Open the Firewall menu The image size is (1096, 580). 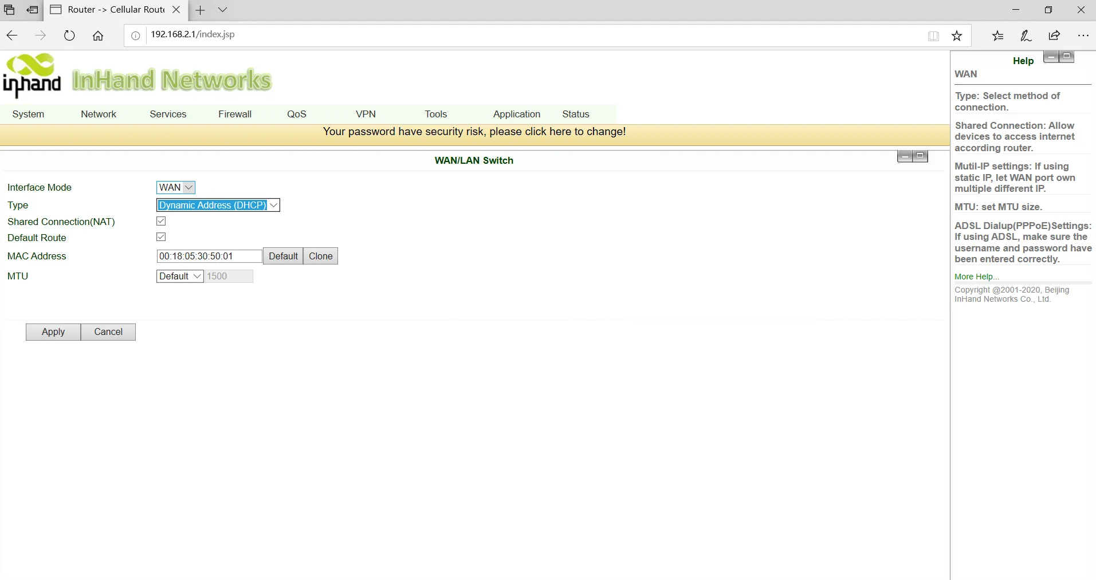[x=235, y=114]
